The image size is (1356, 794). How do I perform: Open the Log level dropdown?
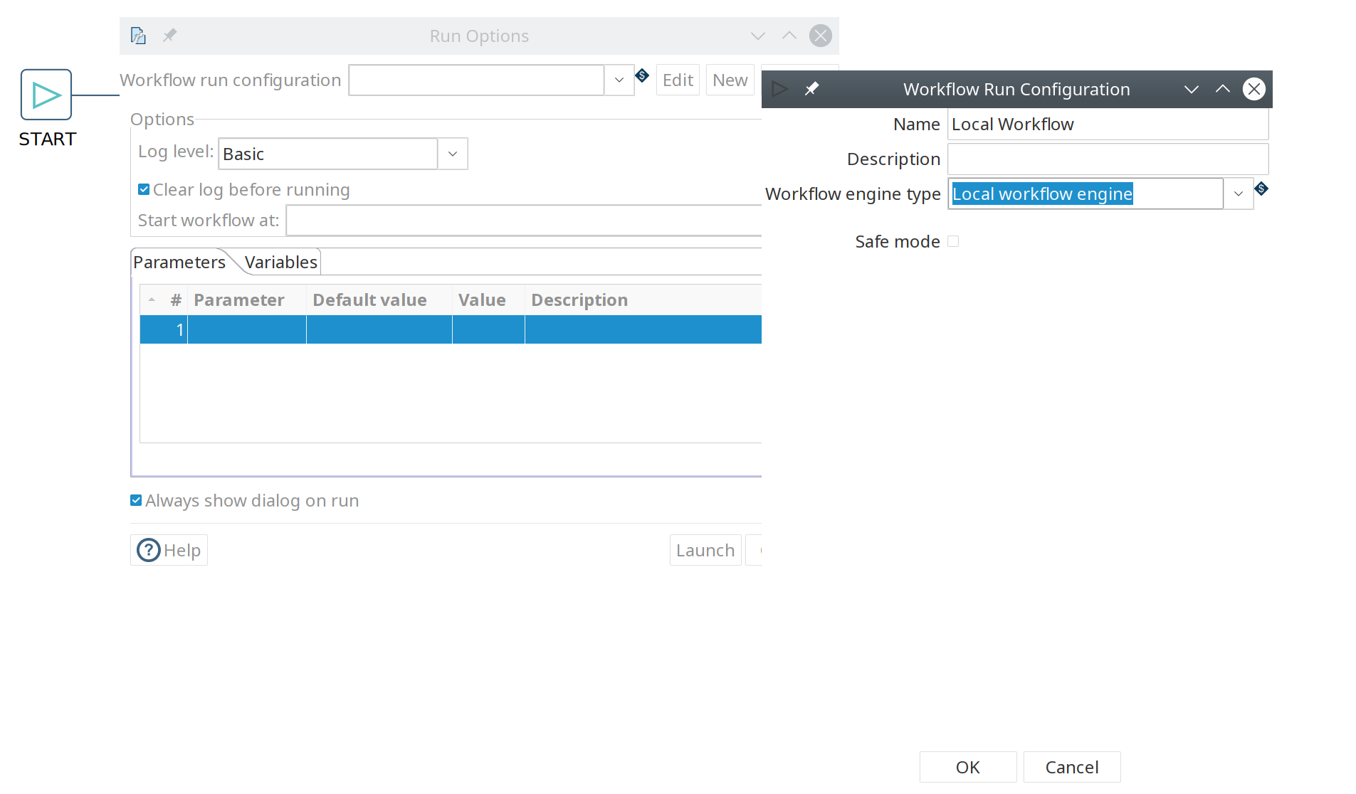[452, 153]
